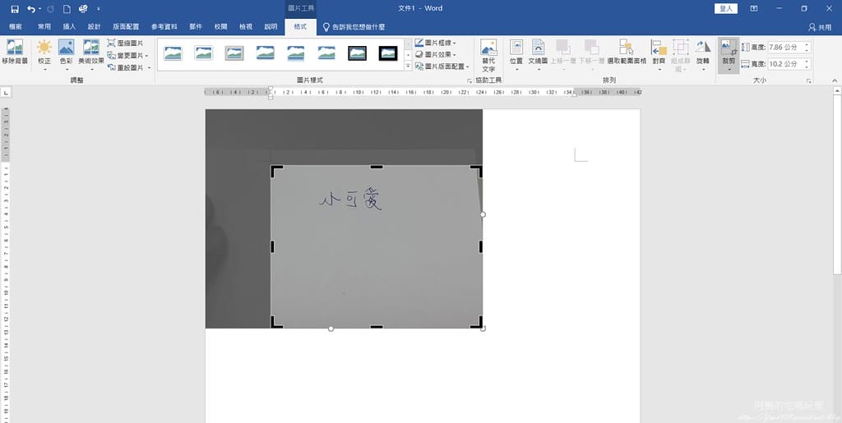Switch to the 常用 (Home) ribbon tab
Viewport: 842px width, 423px height.
(x=44, y=26)
